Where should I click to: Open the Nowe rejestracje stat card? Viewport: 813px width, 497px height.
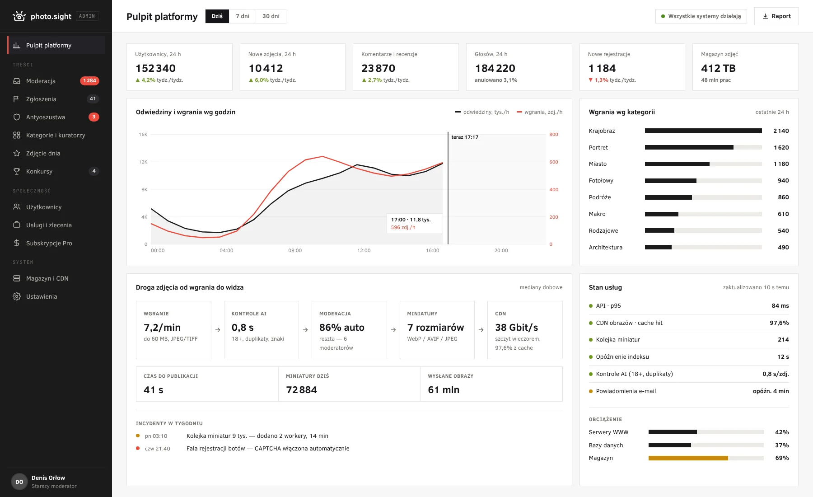632,67
